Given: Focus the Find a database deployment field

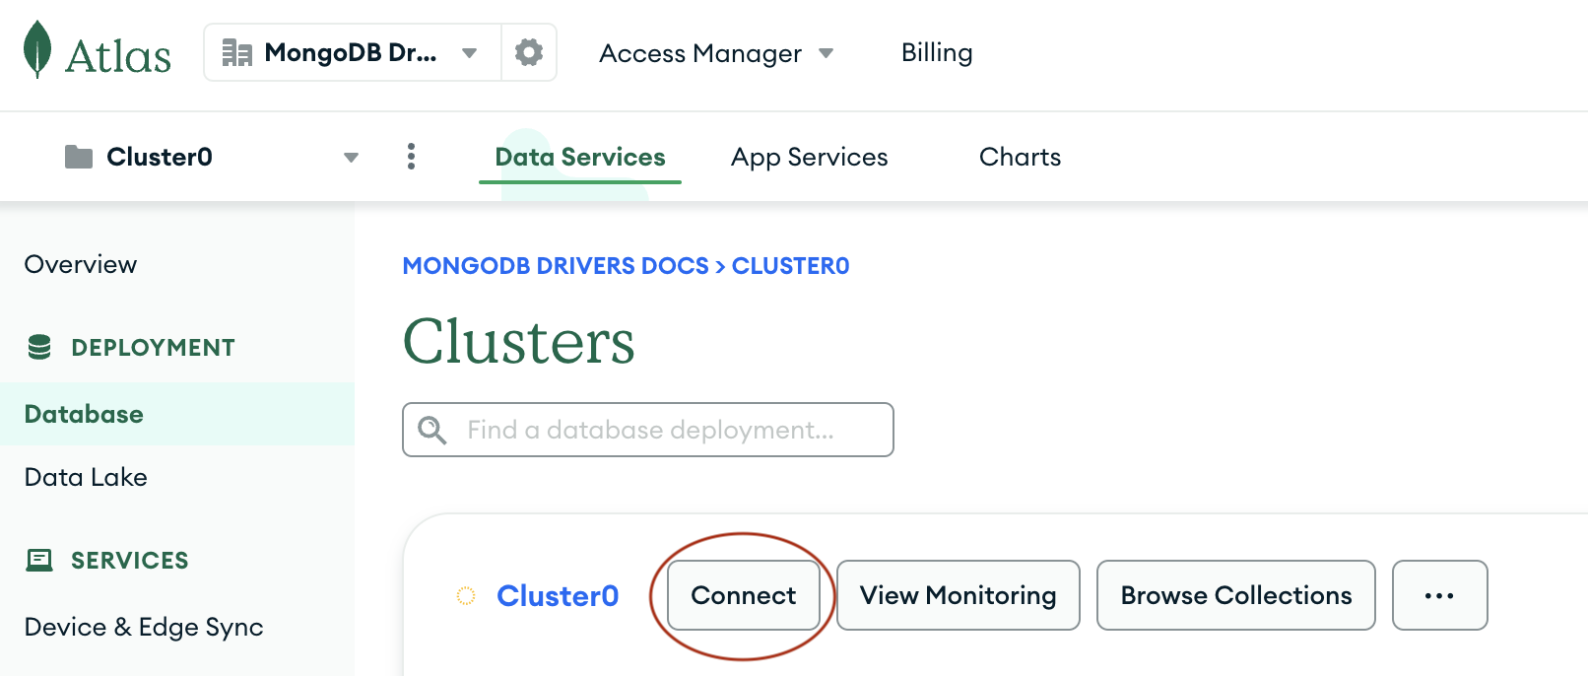Looking at the screenshot, I should (648, 430).
